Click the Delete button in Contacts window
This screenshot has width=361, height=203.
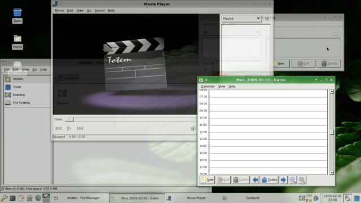329,64
